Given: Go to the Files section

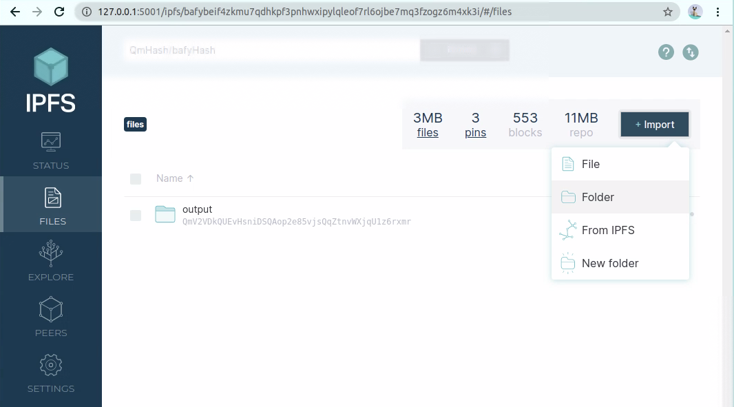Looking at the screenshot, I should point(51,205).
